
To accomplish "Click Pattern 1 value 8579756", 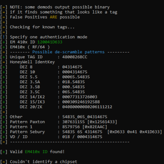I will [x=71, y=127].
